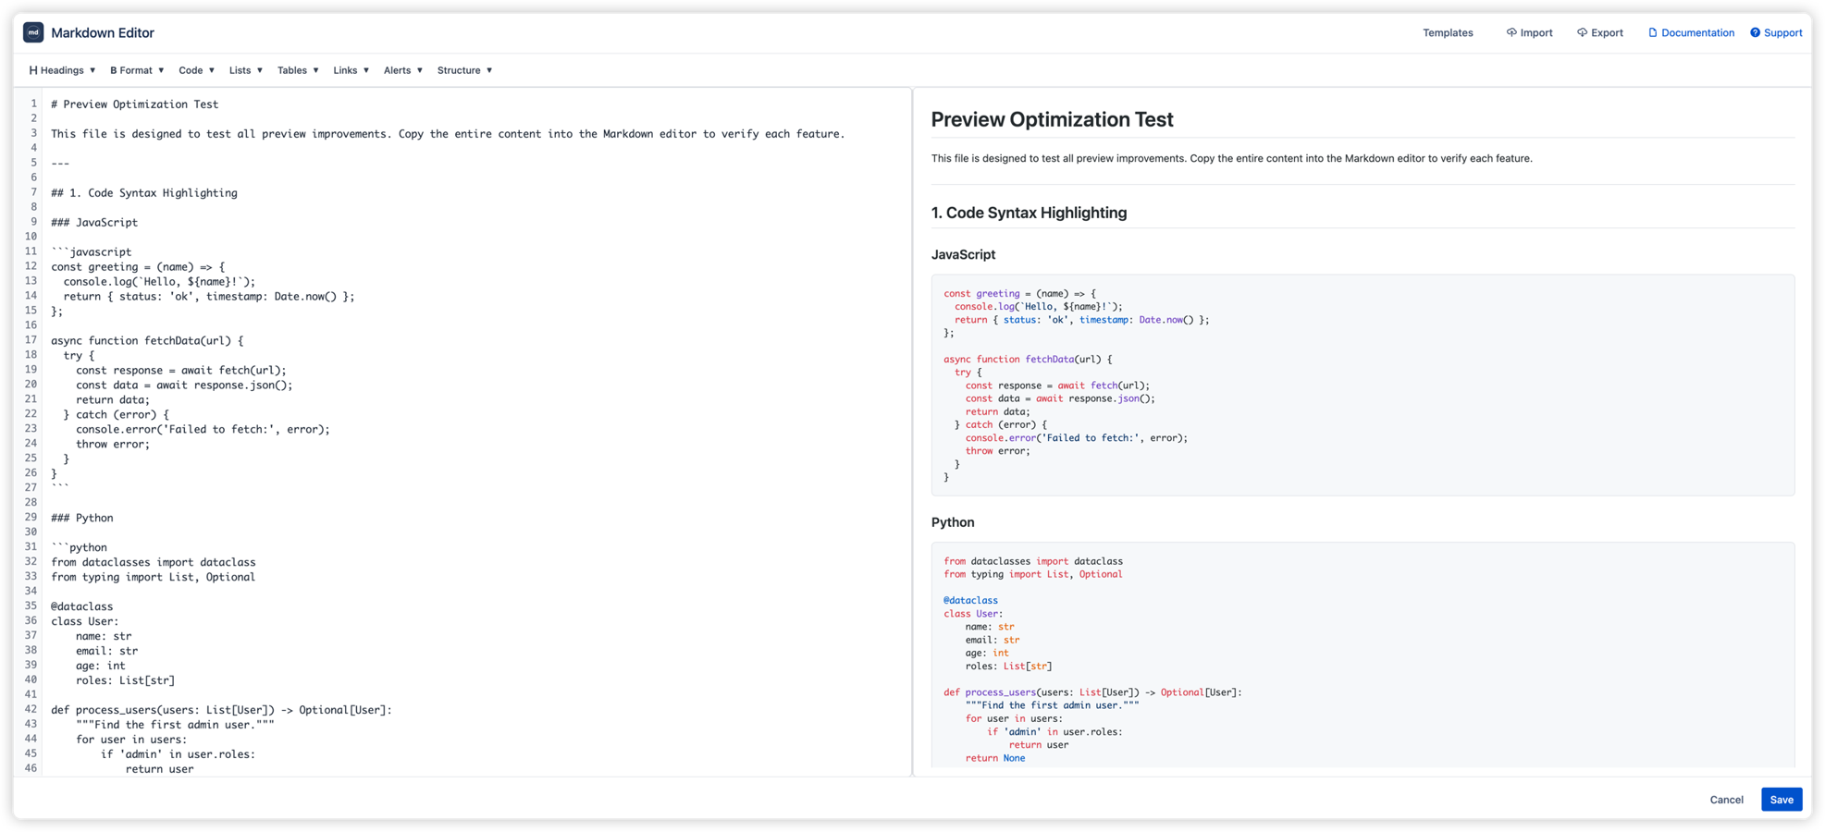Open the Code dropdown menu

click(x=195, y=69)
